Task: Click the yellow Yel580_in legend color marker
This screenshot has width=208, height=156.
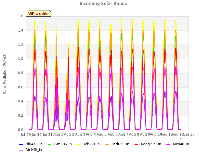Action: pos(79,144)
